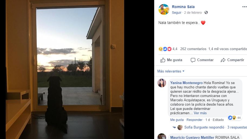This screenshot has width=247, height=139.
Task: Open Romina Sala's profile picture
Action: [164, 9]
